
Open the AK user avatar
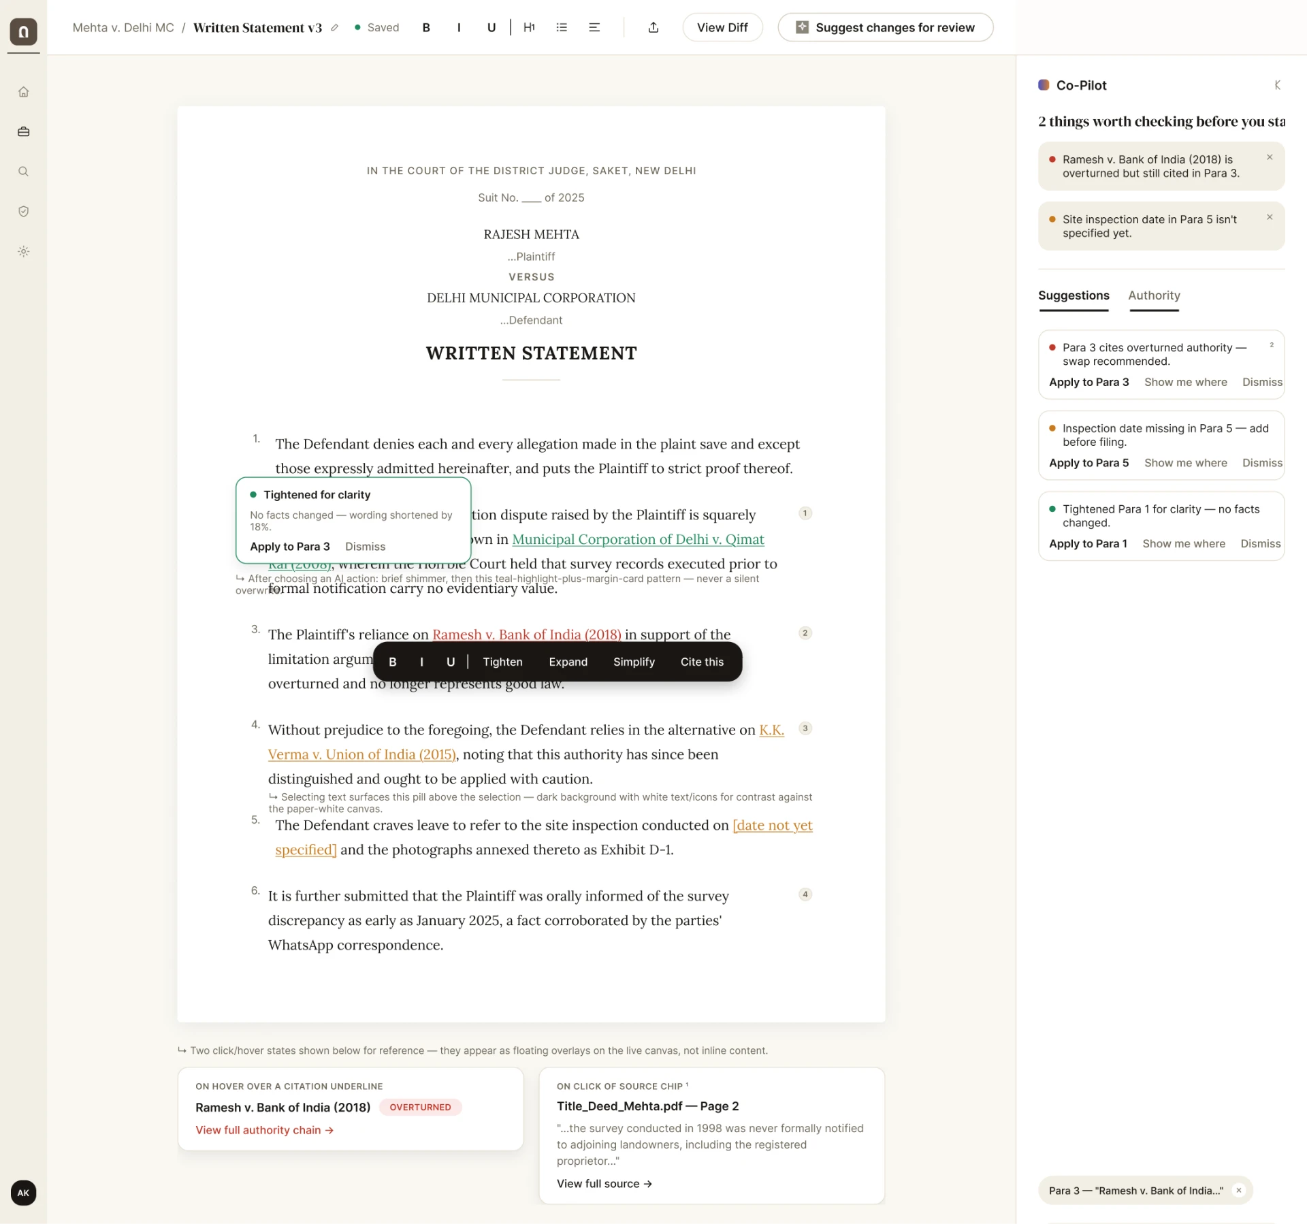(24, 1193)
